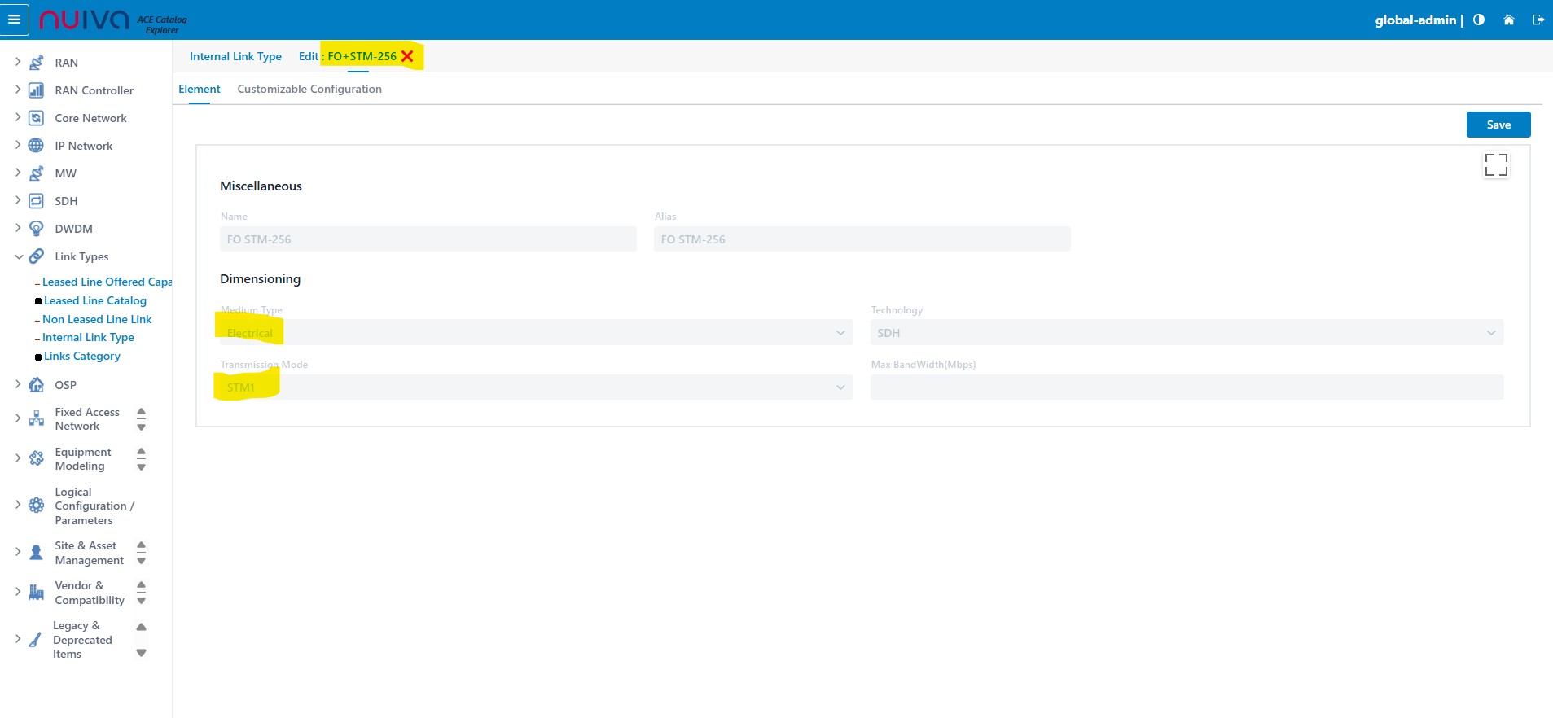This screenshot has width=1553, height=718.
Task: Click the logout icon in header
Action: click(1538, 20)
